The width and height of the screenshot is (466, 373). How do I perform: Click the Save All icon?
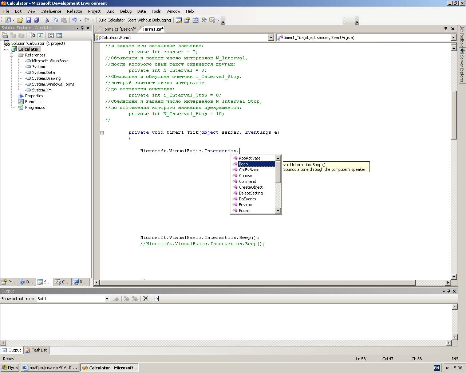(36, 20)
